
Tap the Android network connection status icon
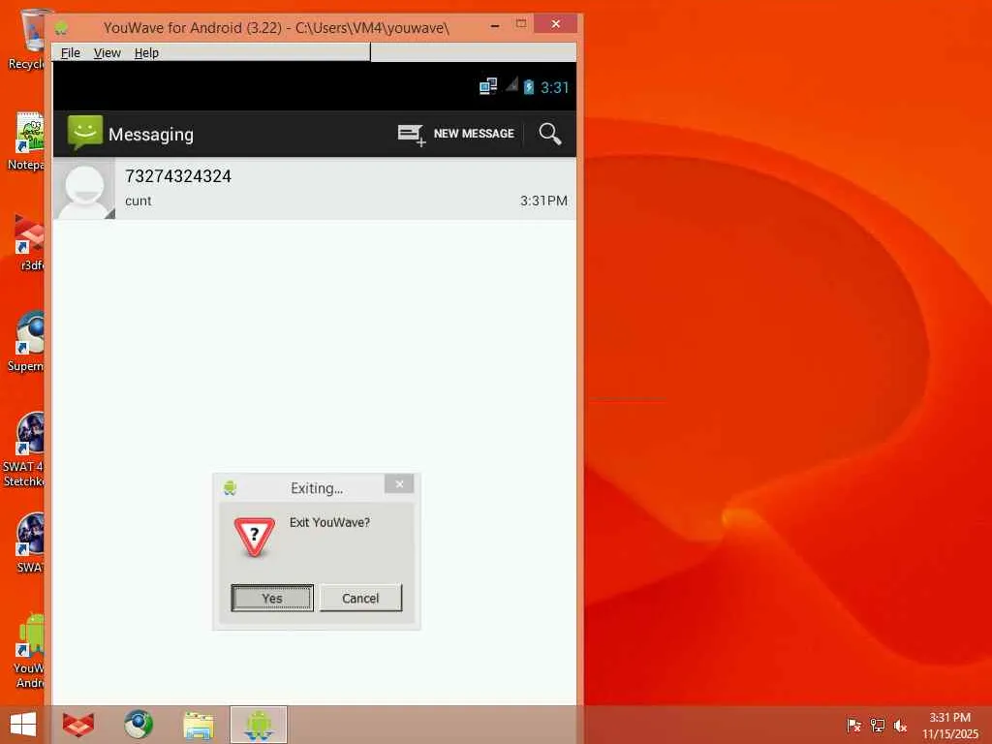pyautogui.click(x=488, y=86)
